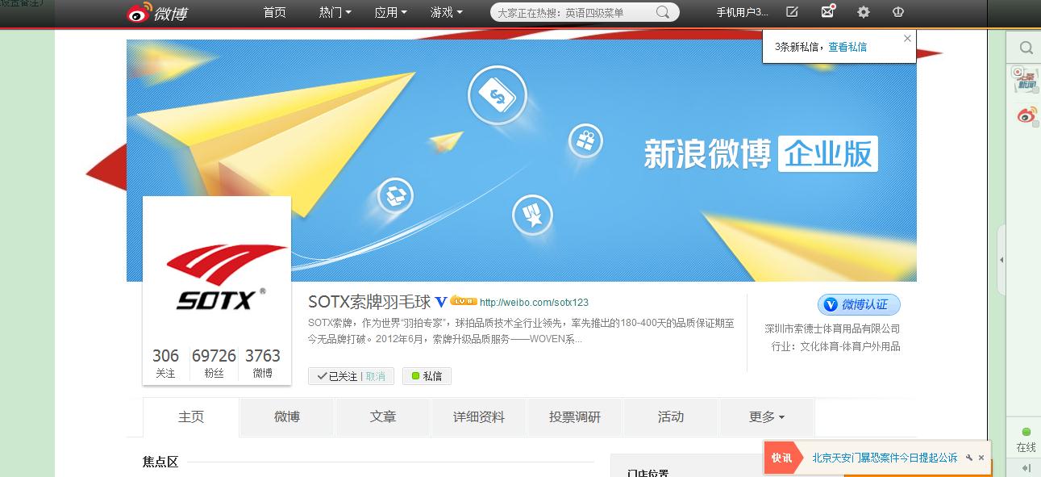Click the 行业：文化体育 industry text
Viewport: 1041px width, 477px height.
click(x=835, y=346)
